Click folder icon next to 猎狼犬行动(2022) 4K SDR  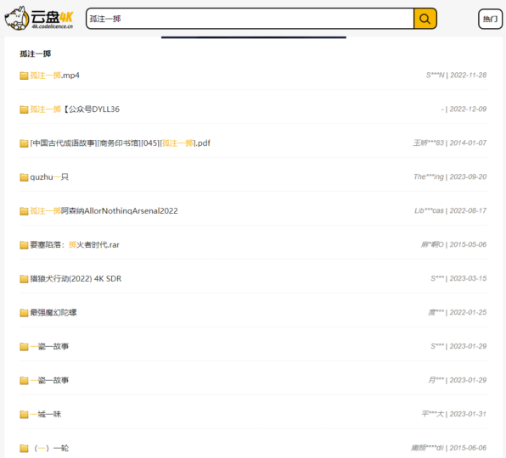[24, 279]
